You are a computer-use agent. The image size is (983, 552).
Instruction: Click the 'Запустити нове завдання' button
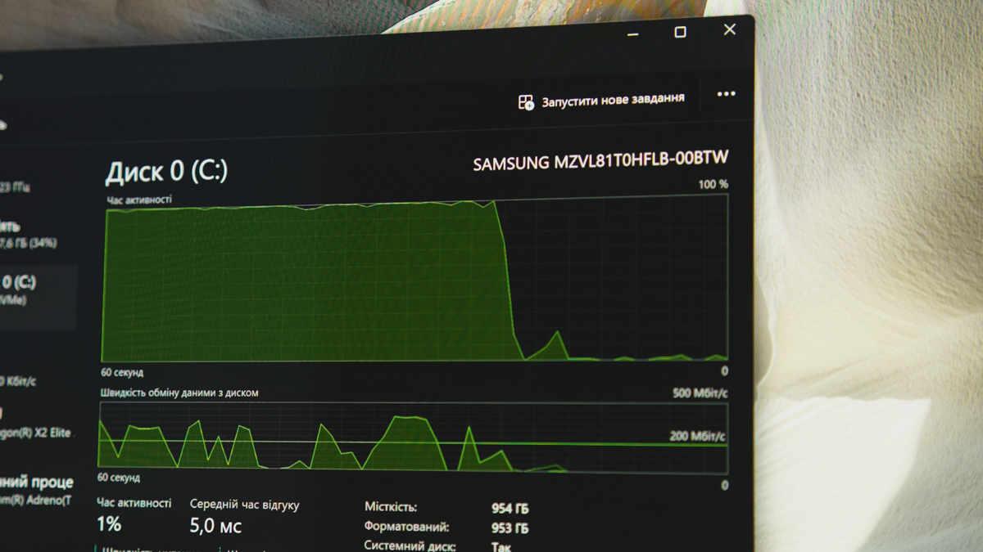601,101
